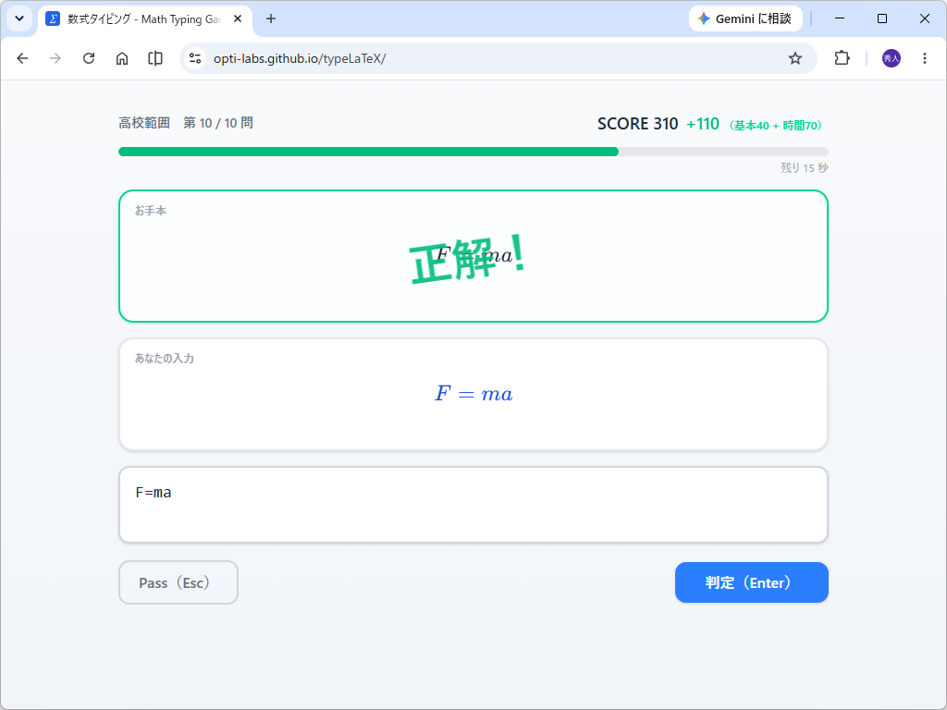Click the お手本 label
The height and width of the screenshot is (710, 947).
pos(151,211)
